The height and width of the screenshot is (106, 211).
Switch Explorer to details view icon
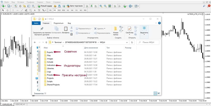click(x=155, y=93)
